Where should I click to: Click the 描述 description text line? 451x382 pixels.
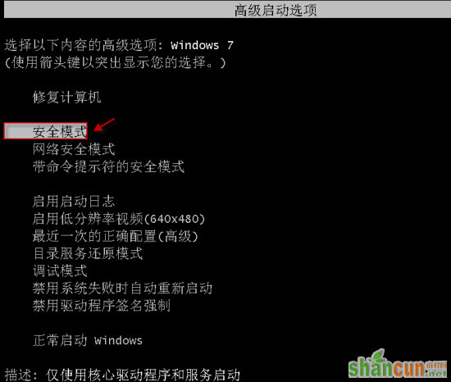click(x=122, y=375)
